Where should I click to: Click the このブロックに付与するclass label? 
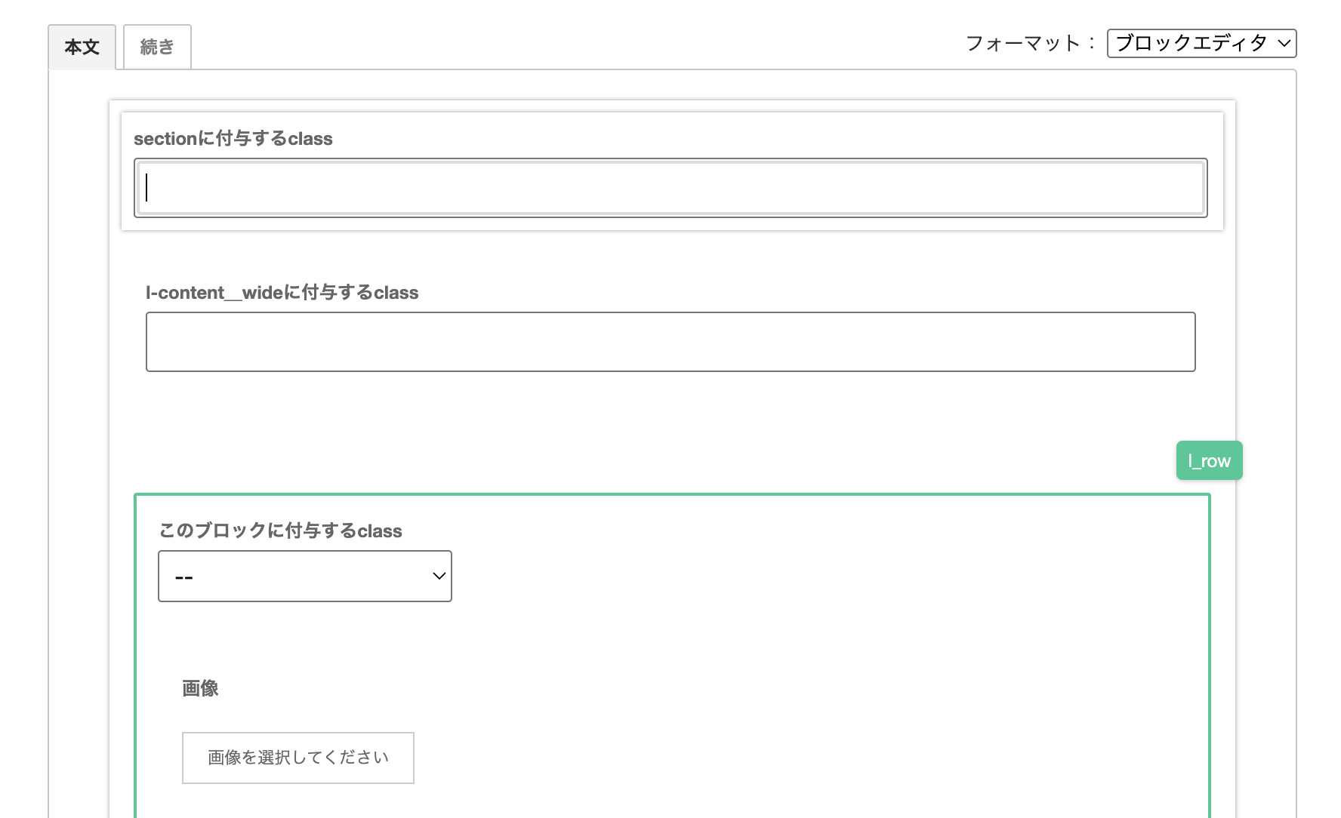pyautogui.click(x=280, y=530)
